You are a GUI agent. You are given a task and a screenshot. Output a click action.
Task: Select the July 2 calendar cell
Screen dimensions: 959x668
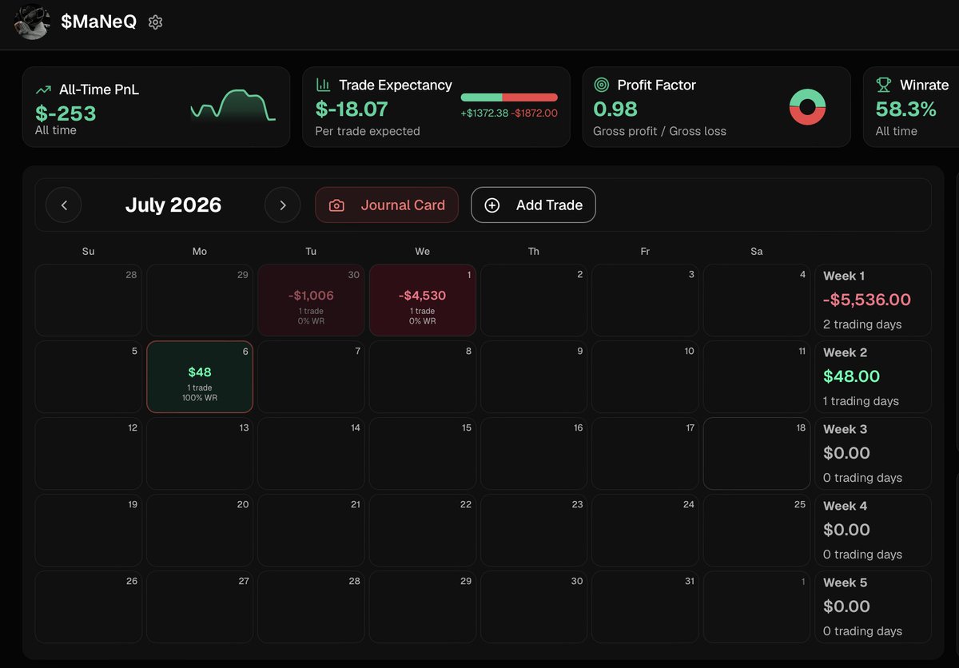[534, 300]
